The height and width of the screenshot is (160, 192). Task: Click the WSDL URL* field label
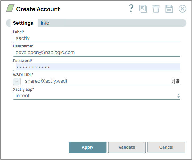pyautogui.click(x=23, y=75)
